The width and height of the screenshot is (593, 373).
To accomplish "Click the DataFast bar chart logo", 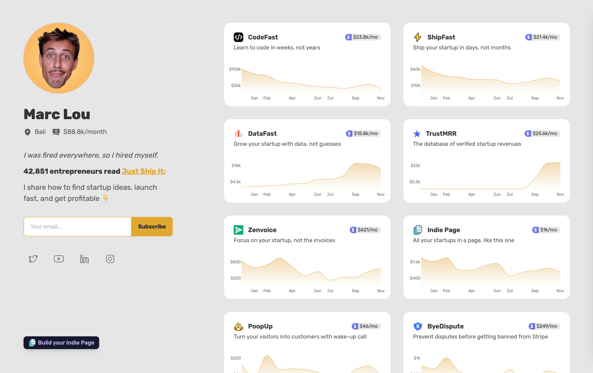I will (x=238, y=134).
